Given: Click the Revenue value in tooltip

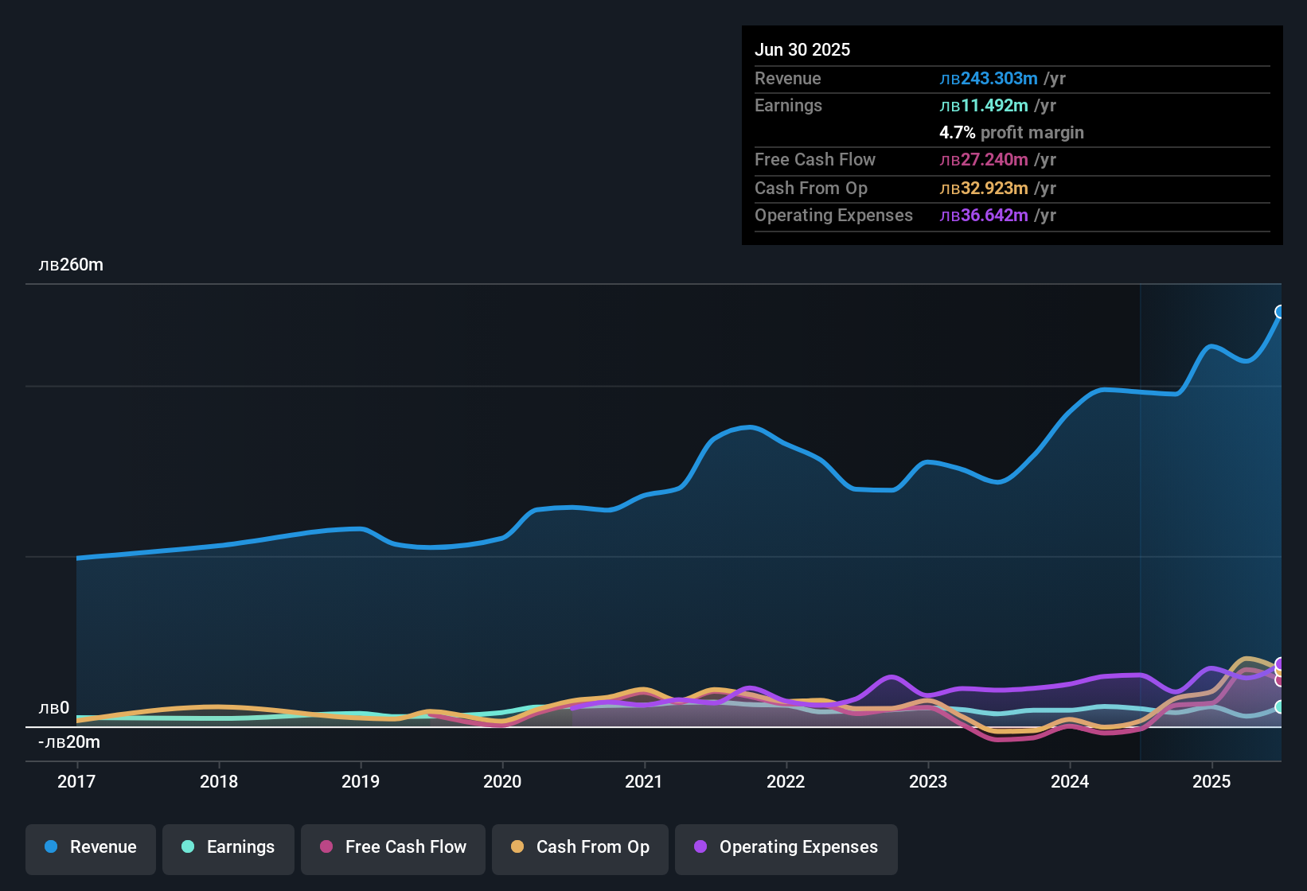Looking at the screenshot, I should pyautogui.click(x=1001, y=79).
